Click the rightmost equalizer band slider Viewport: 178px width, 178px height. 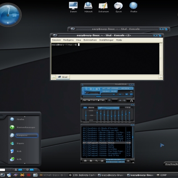[129, 115]
